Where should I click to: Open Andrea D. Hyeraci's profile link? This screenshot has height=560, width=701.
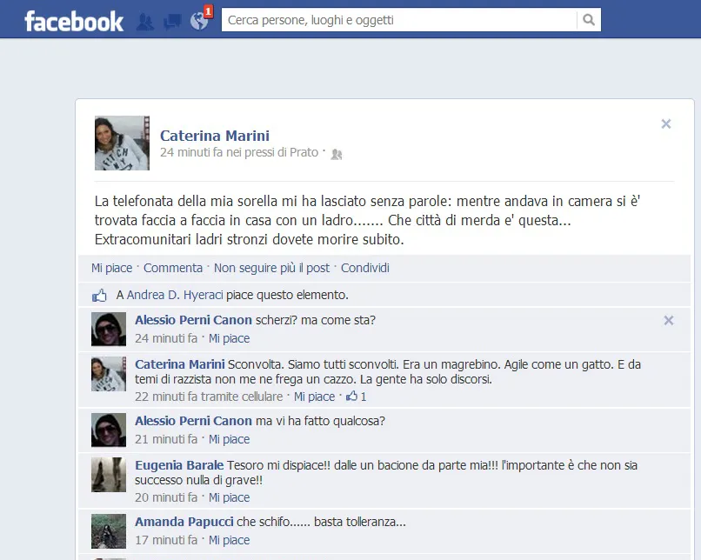pos(175,295)
